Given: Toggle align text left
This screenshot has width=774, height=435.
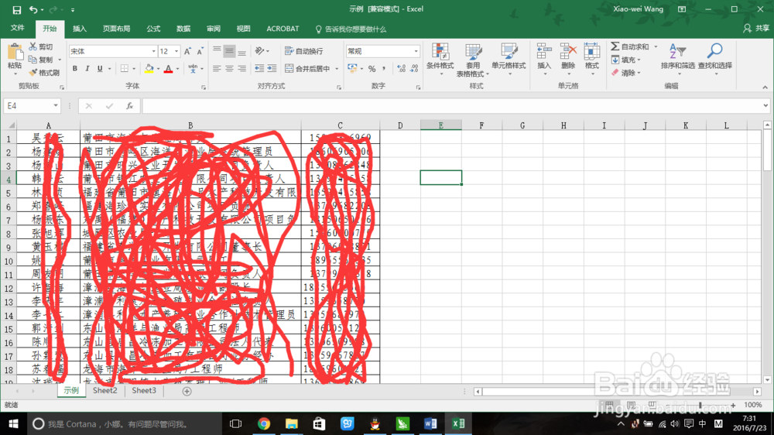Looking at the screenshot, I should (217, 69).
